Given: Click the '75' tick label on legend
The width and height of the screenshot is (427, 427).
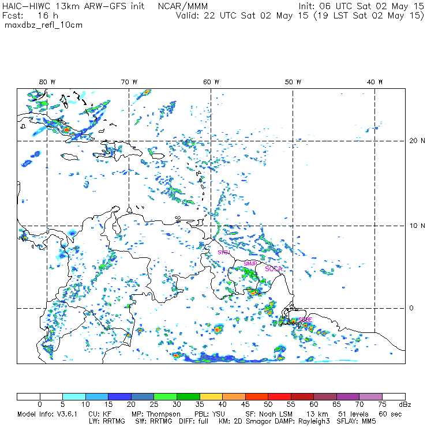Looking at the screenshot, I should coord(382,404).
